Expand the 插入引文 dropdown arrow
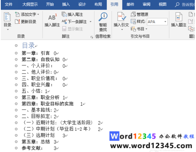Viewport: 196px width, 152px height. click(x=122, y=30)
